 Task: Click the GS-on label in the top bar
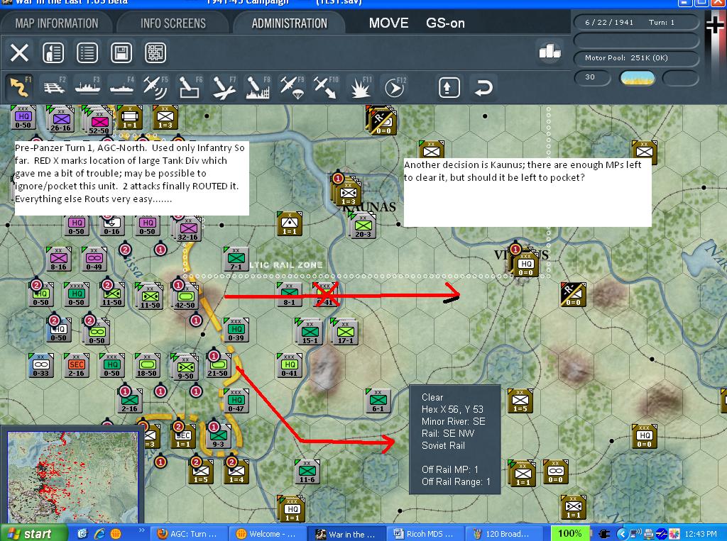click(445, 23)
